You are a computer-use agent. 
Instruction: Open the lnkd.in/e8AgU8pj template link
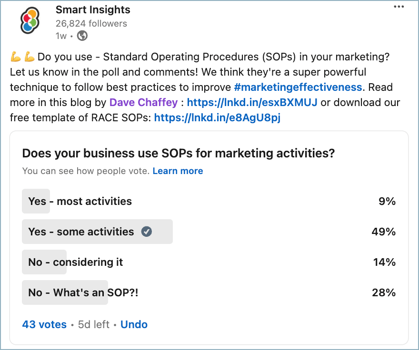click(x=217, y=118)
